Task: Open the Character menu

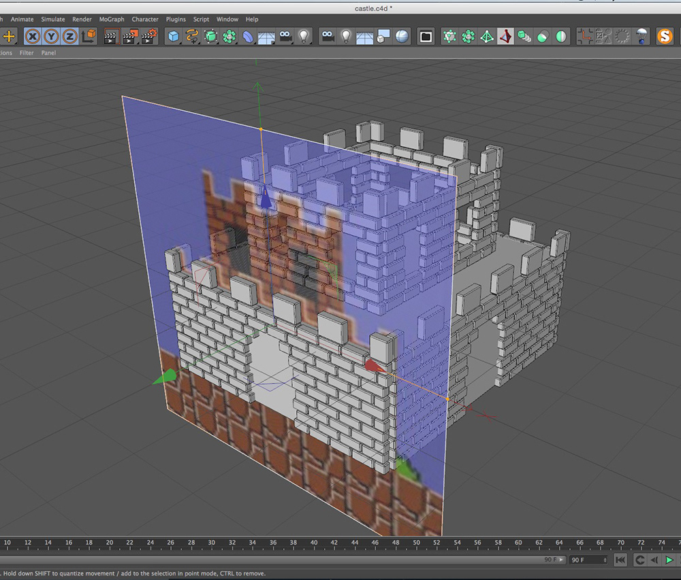Action: [145, 19]
